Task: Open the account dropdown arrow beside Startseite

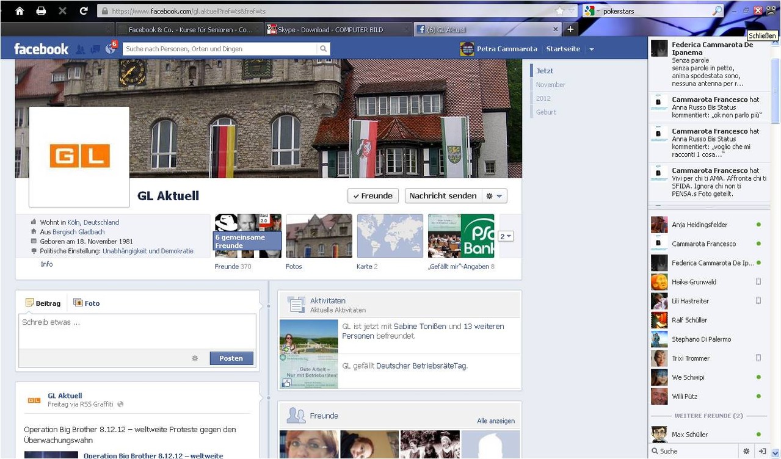Action: point(591,49)
